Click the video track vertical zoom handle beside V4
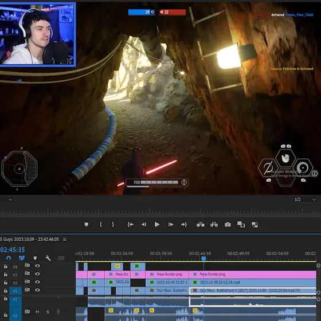This screenshot has width=321, height=321. click(x=318, y=265)
